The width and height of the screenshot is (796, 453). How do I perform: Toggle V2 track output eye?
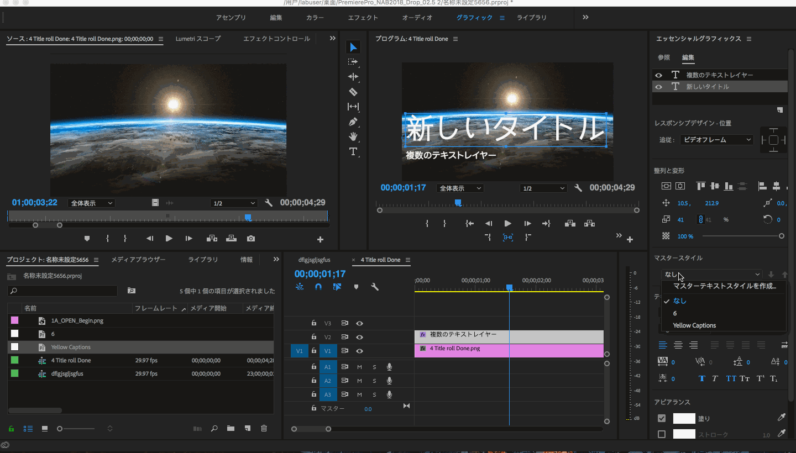tap(360, 337)
